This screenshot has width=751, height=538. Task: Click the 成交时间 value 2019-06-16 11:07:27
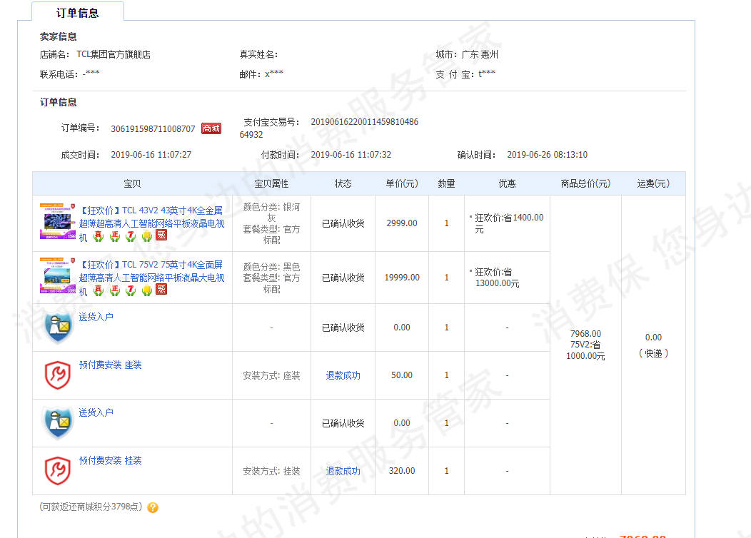(151, 155)
